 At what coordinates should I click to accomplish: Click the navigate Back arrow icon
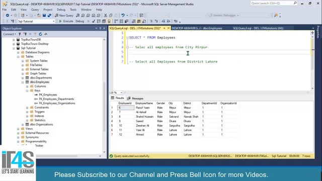pyautogui.click(x=8, y=16)
